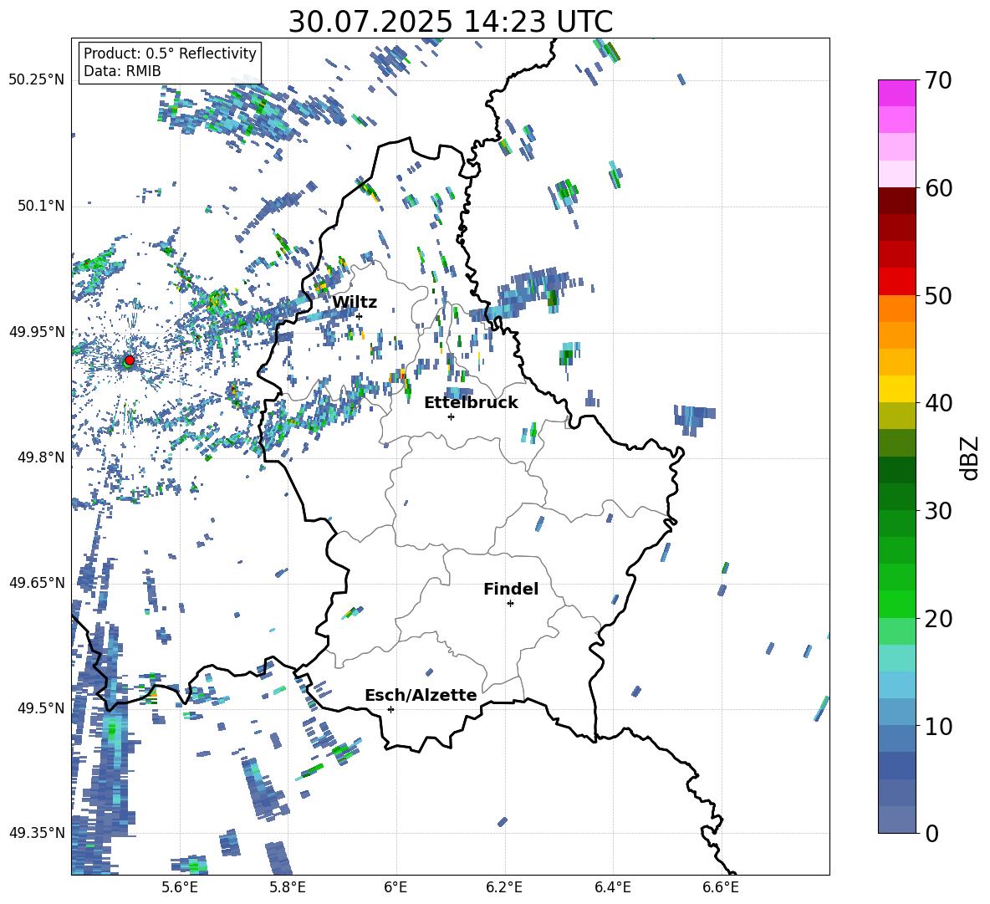Click 'Product: 0.5° Reflectivity' text
This screenshot has height=904, width=990.
[x=170, y=54]
